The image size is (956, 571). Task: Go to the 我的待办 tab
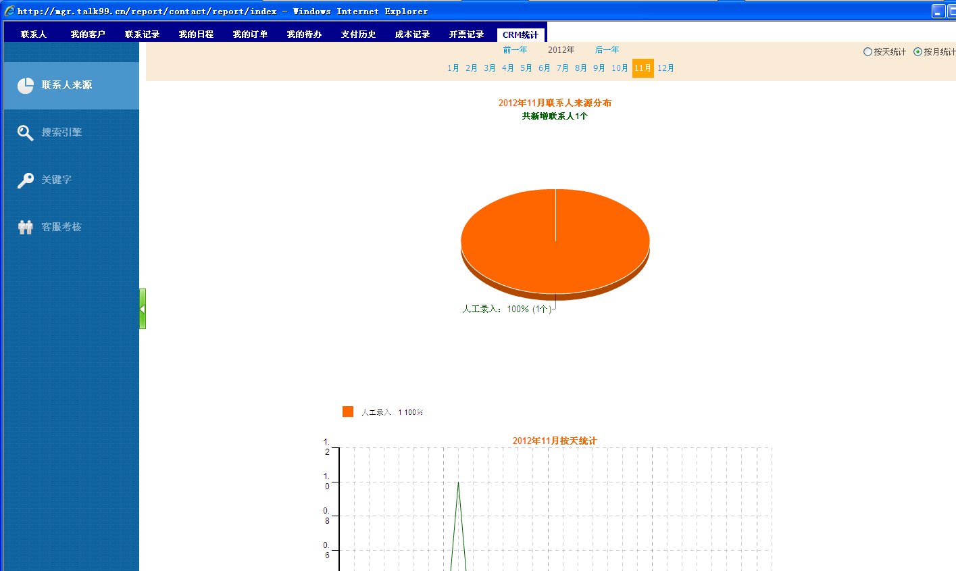(304, 34)
